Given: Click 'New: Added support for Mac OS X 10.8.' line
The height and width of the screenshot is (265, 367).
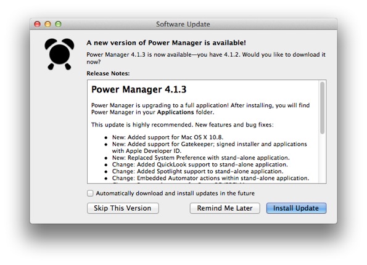Looking at the screenshot, I should pos(168,137).
